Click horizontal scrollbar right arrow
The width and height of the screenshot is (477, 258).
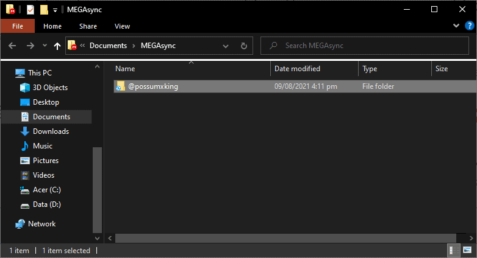click(472, 239)
